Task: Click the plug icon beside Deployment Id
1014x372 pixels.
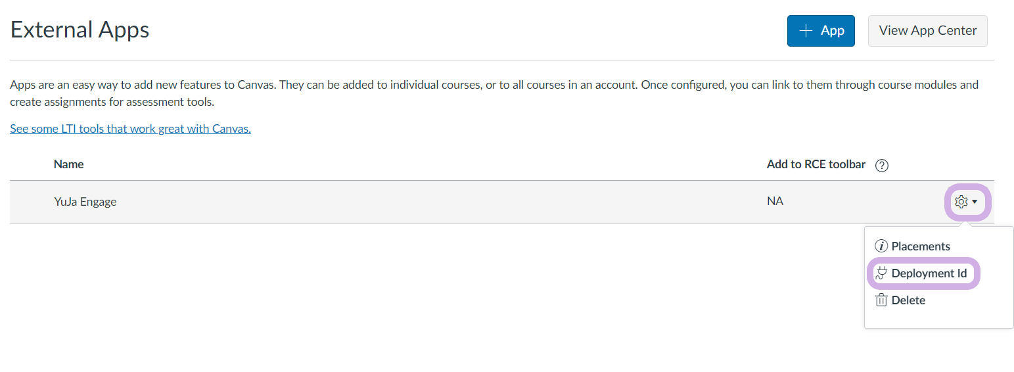Action: (x=881, y=273)
